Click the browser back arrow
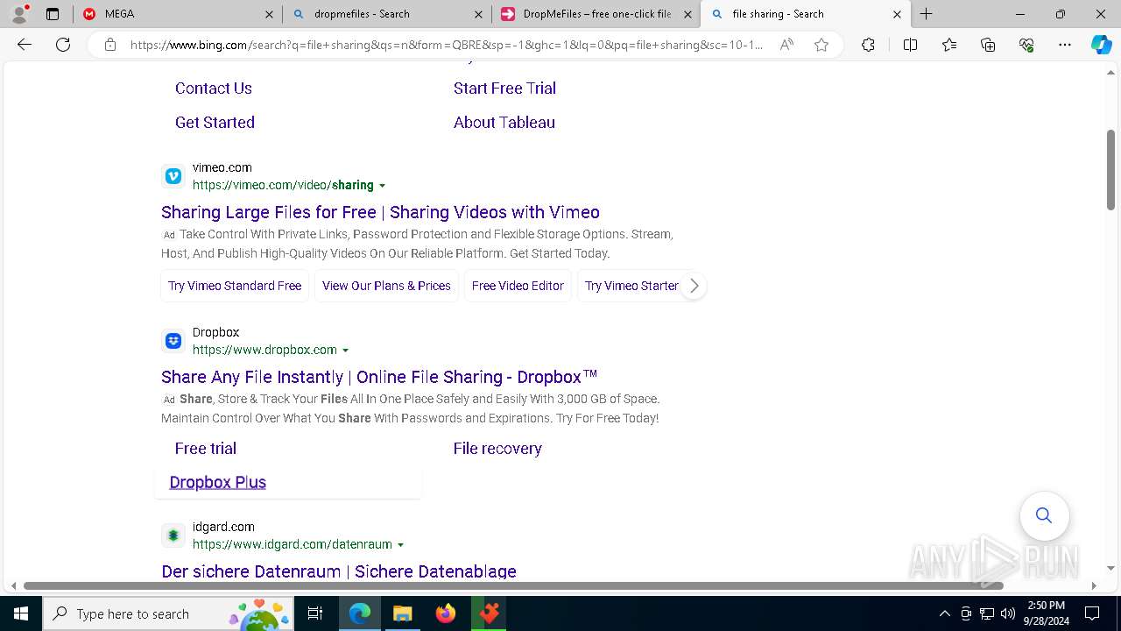Image resolution: width=1121 pixels, height=631 pixels. (x=25, y=45)
